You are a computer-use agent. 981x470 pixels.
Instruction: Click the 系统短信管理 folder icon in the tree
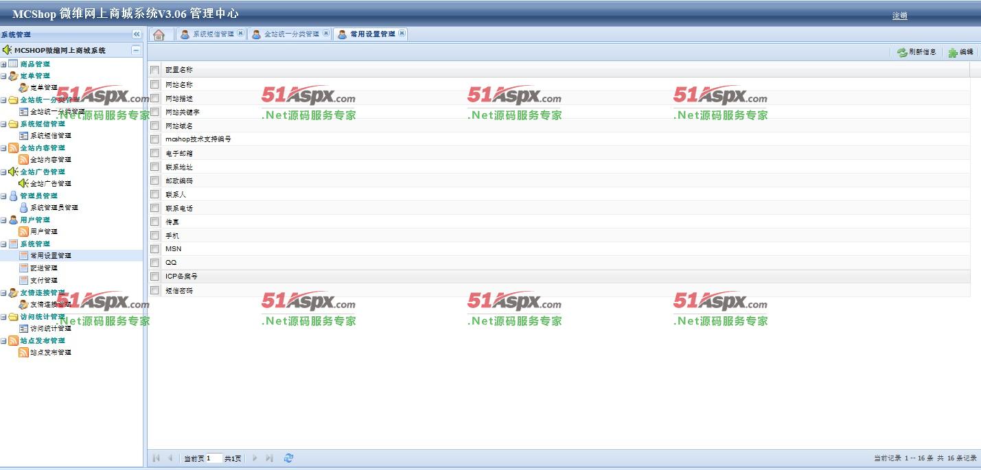[x=13, y=124]
